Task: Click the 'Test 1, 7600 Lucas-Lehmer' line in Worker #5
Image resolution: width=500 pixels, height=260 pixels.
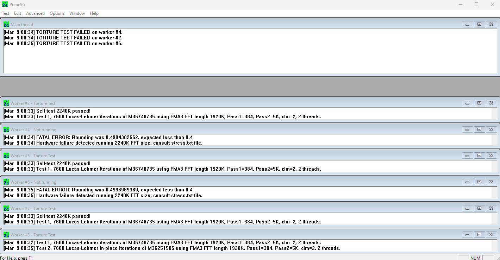Action: point(162,169)
